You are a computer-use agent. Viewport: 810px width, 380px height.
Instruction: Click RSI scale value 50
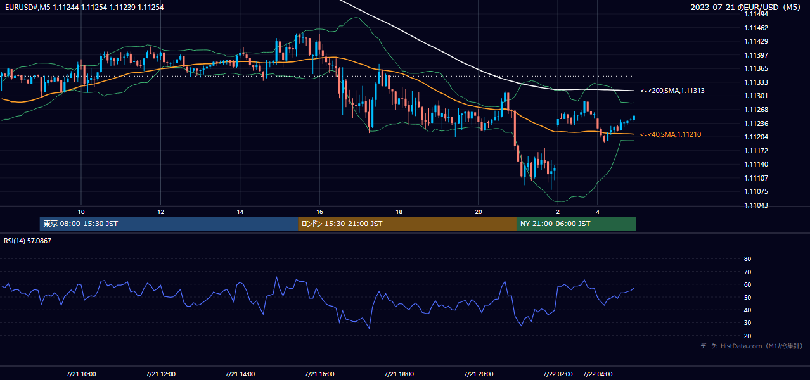[747, 298]
